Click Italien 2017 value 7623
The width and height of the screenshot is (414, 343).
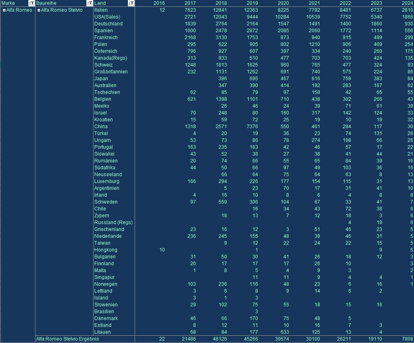[190, 10]
